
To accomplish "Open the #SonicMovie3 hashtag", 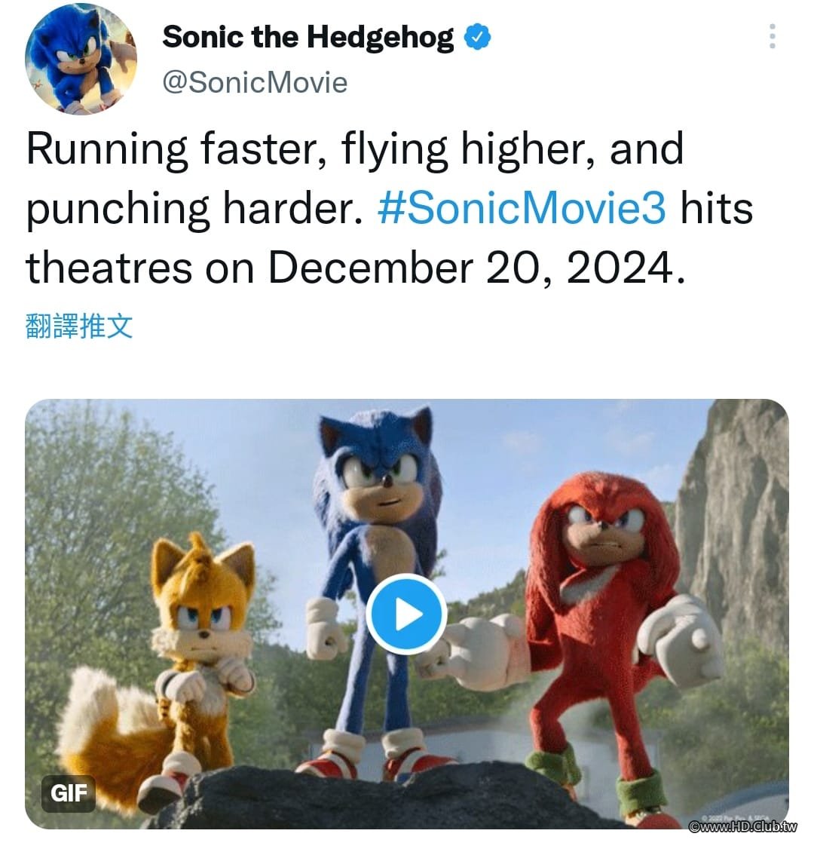I will pyautogui.click(x=522, y=208).
